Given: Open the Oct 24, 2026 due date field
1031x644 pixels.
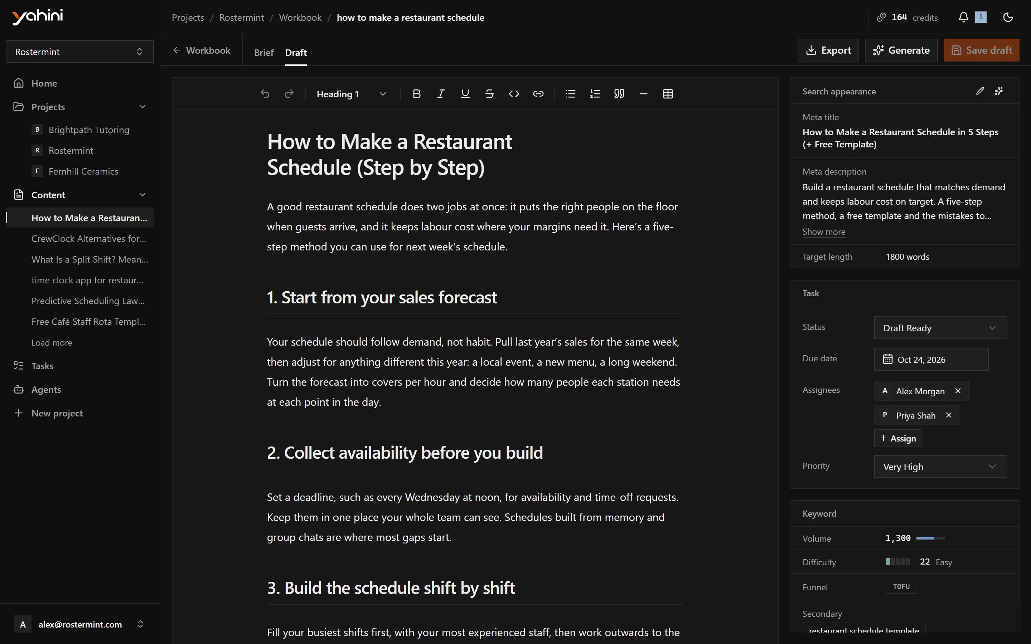Looking at the screenshot, I should point(931,359).
